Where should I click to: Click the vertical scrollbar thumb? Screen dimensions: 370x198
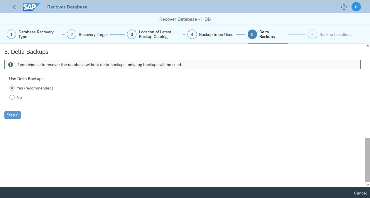(x=367, y=160)
